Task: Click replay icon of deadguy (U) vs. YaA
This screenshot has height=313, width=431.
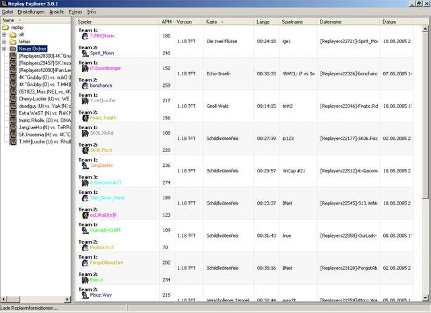Action: click(13, 106)
